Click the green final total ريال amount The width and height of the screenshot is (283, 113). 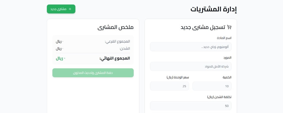[61, 58]
